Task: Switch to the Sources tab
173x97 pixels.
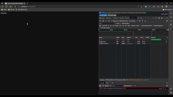Action: click(x=127, y=18)
